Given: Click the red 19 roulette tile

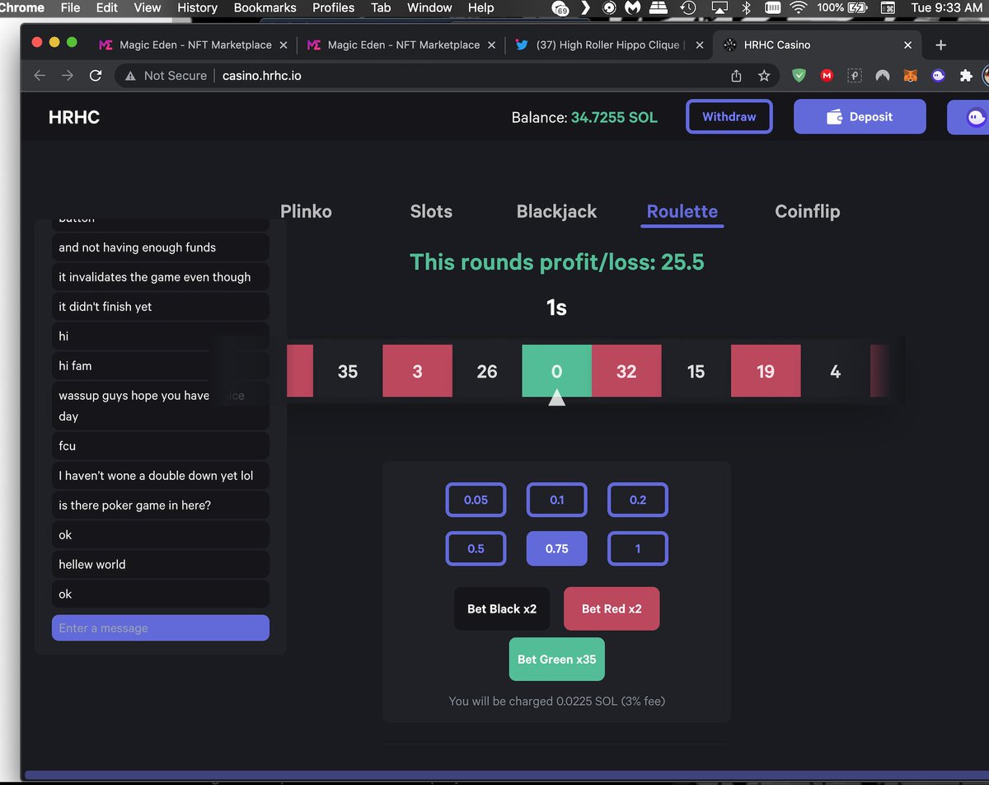Looking at the screenshot, I should click(766, 371).
